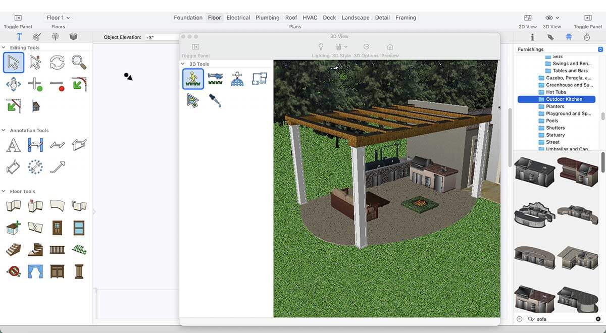This screenshot has width=606, height=333.
Task: Switch to the Electrical plan tab
Action: coord(238,18)
